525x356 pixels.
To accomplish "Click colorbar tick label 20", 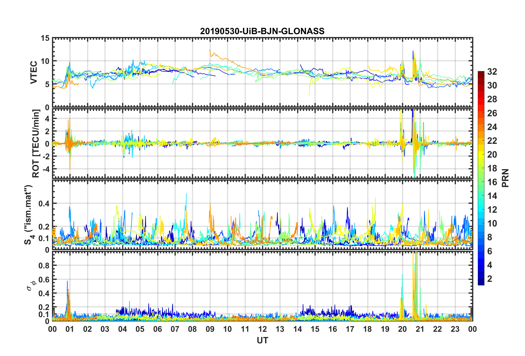I will pos(492,154).
